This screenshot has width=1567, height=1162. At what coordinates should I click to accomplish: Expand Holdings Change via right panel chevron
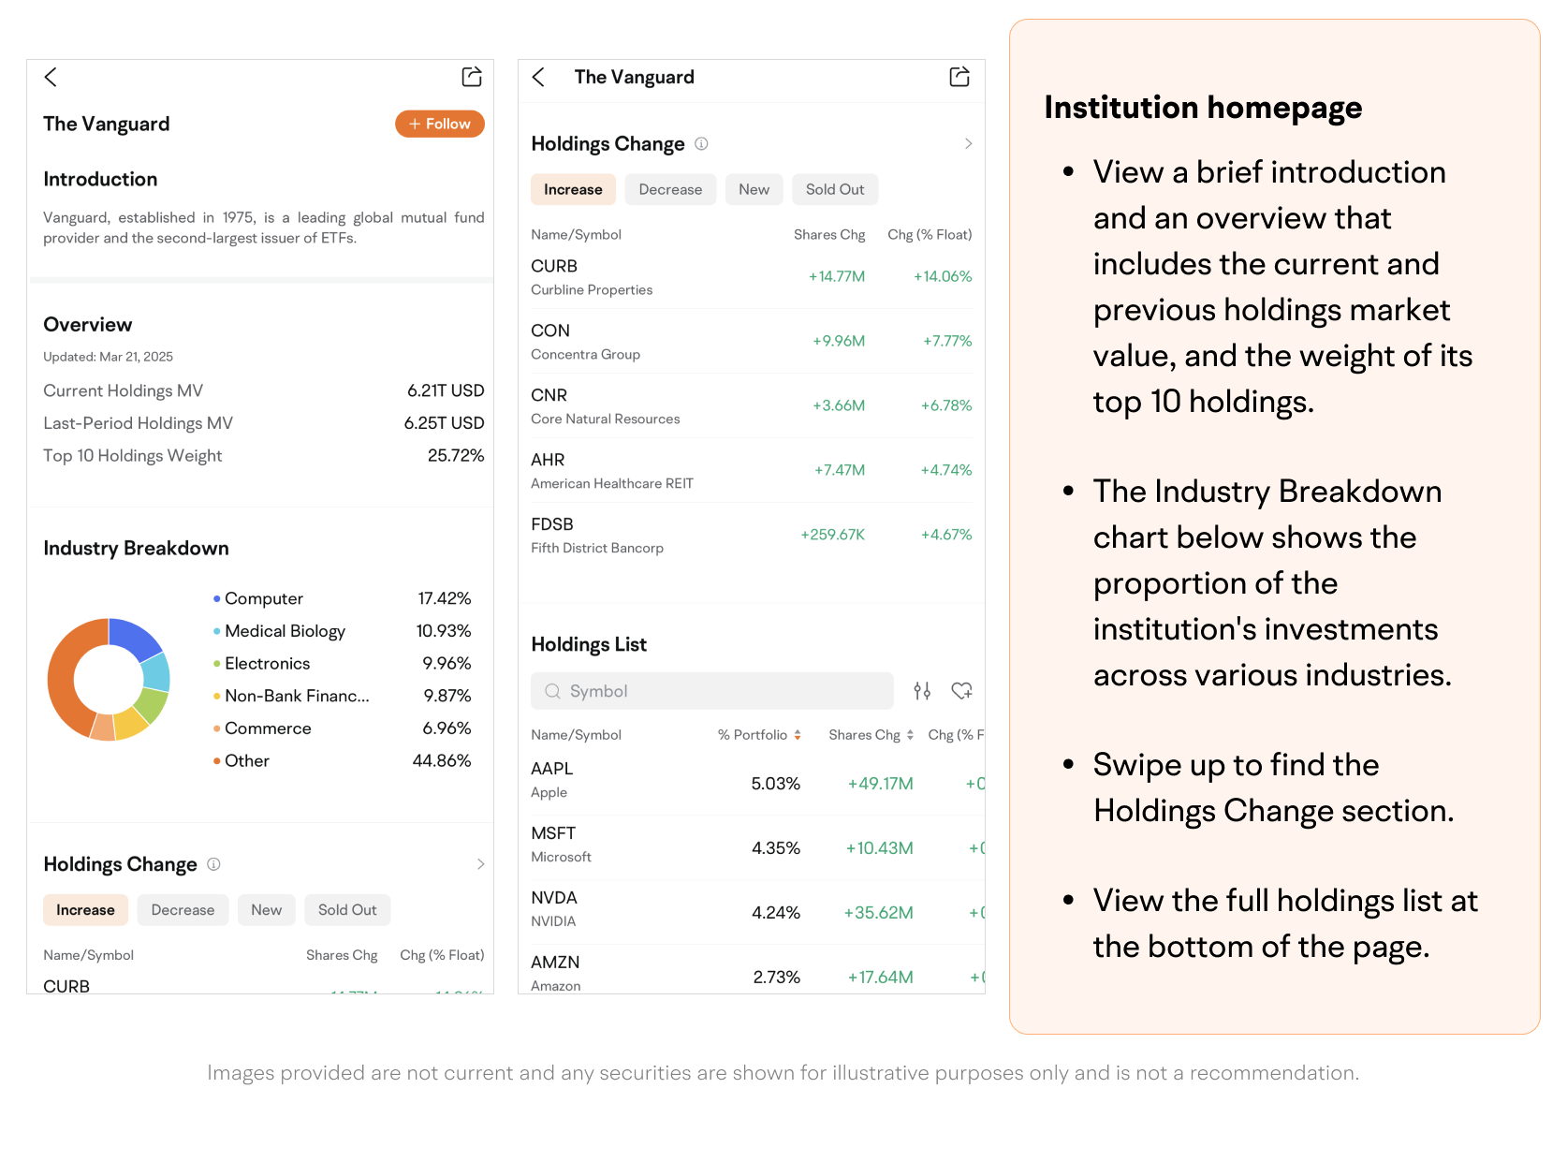[968, 144]
